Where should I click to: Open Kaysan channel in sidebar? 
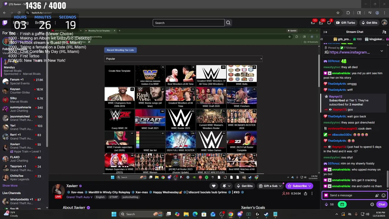tap(24, 91)
